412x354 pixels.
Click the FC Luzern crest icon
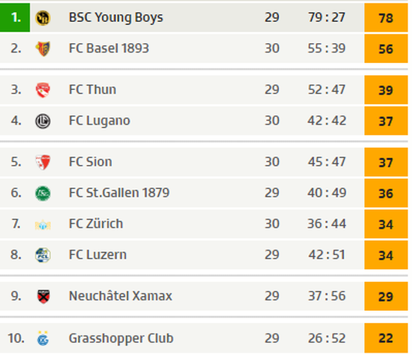pos(42,255)
